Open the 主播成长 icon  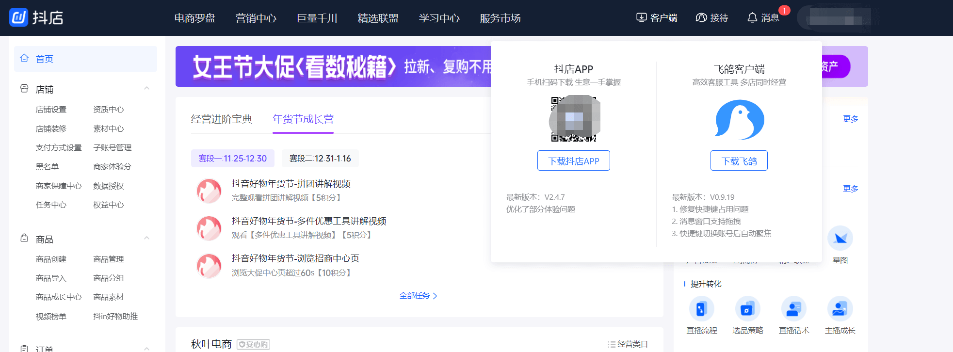pyautogui.click(x=840, y=308)
